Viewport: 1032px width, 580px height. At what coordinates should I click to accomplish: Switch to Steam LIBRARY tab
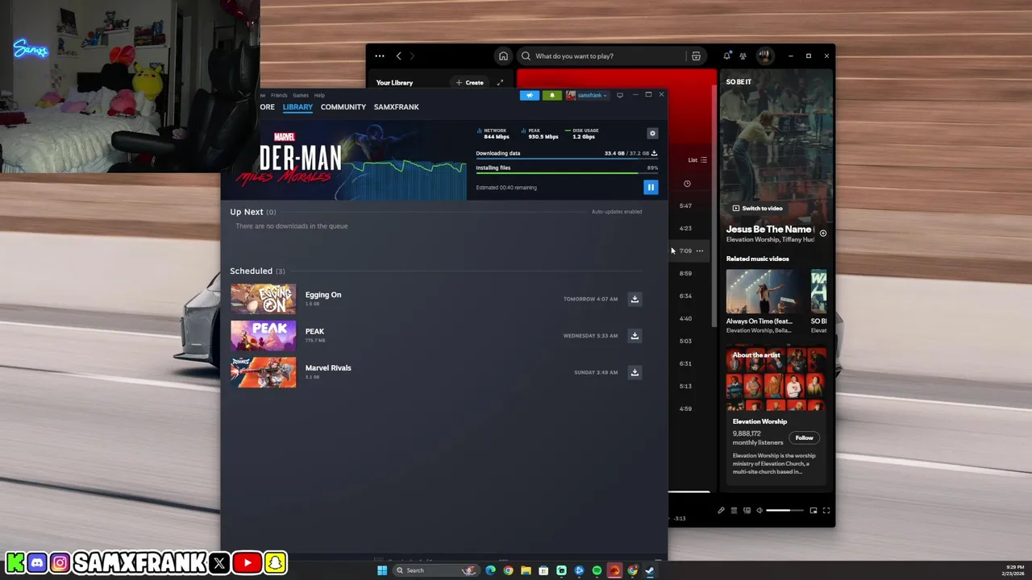298,107
